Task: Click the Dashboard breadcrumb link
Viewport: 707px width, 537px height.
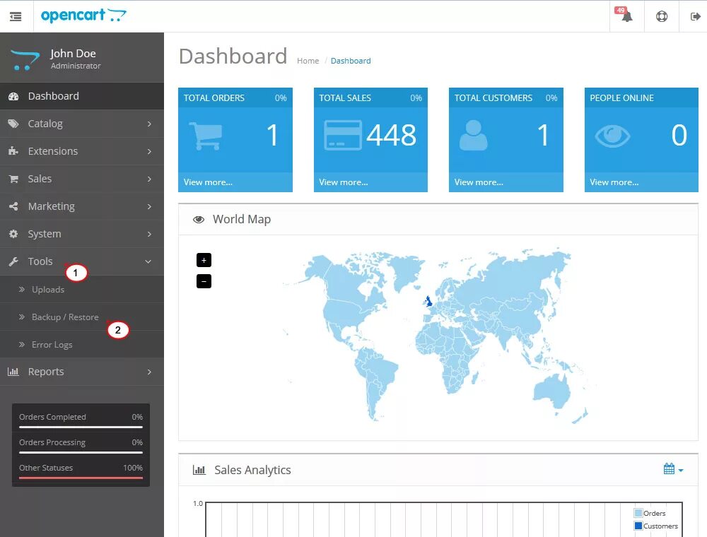Action: tap(351, 61)
